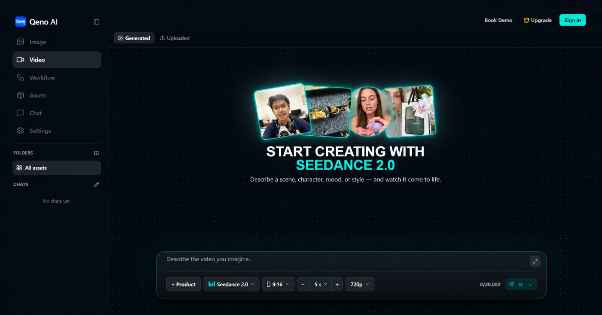
Task: Open the Seedance 2.0 model dropdown
Action: click(231, 285)
